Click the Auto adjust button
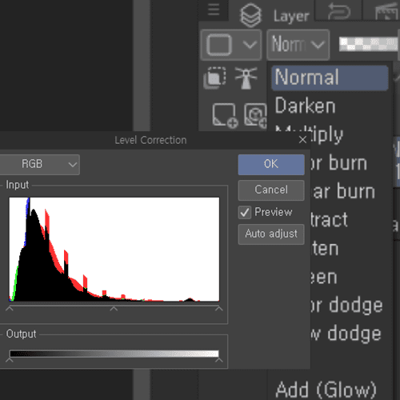 (271, 234)
